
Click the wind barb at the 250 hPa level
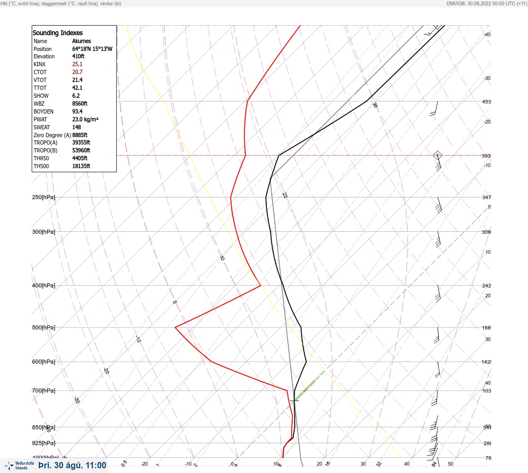(x=438, y=205)
